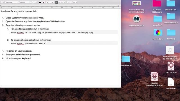Open the Helvetica font family dropdown
The image size is (180, 101).
click(x=12, y=3)
